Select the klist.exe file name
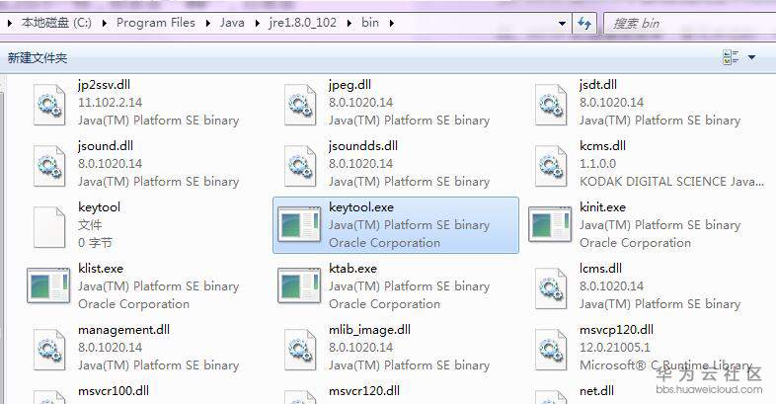The width and height of the screenshot is (776, 404). pyautogui.click(x=101, y=269)
